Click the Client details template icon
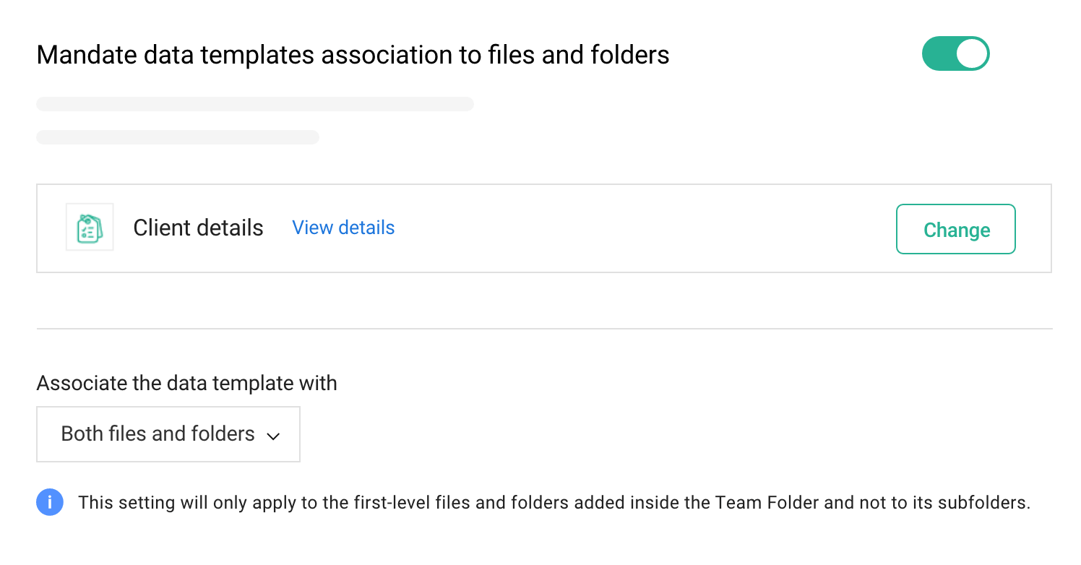Screen dimensions: 1081x565 pyautogui.click(x=90, y=228)
